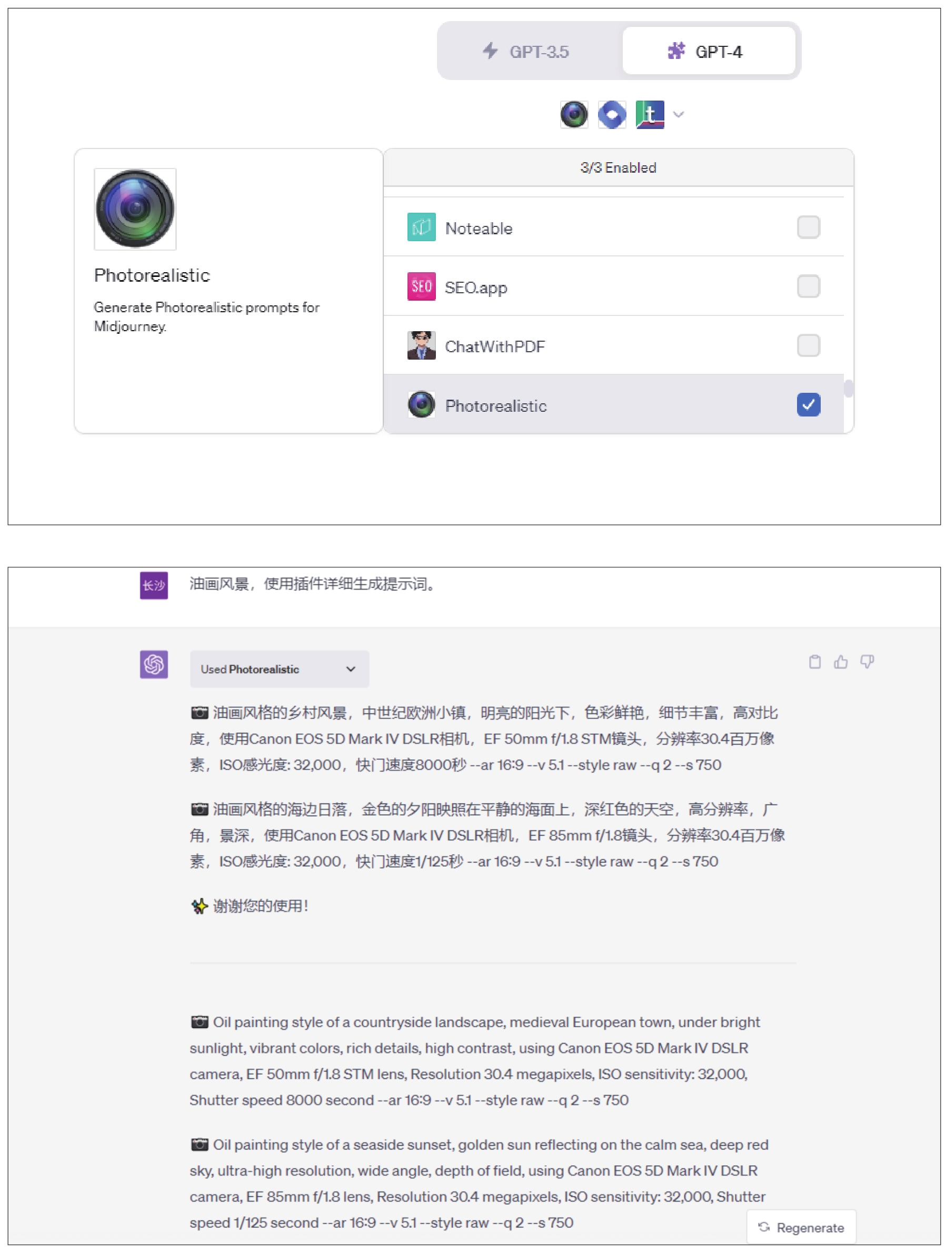Click the Regenerate button
Screen dimensions: 946x1250
coord(801,1227)
